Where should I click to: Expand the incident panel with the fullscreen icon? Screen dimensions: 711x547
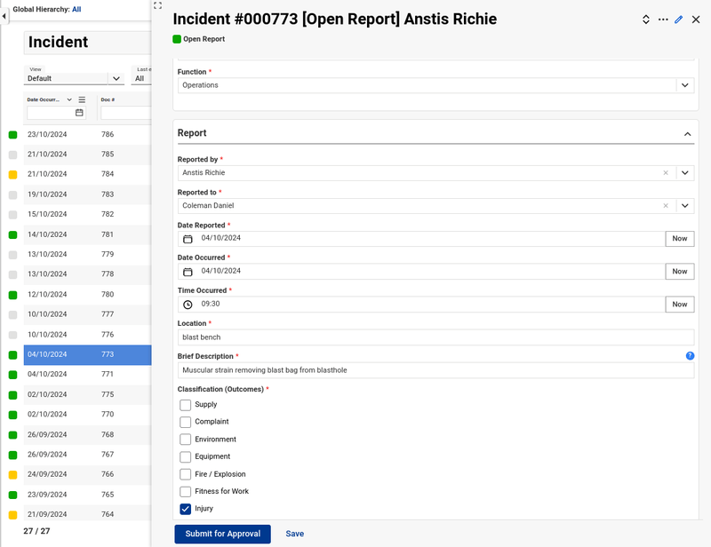pyautogui.click(x=156, y=5)
